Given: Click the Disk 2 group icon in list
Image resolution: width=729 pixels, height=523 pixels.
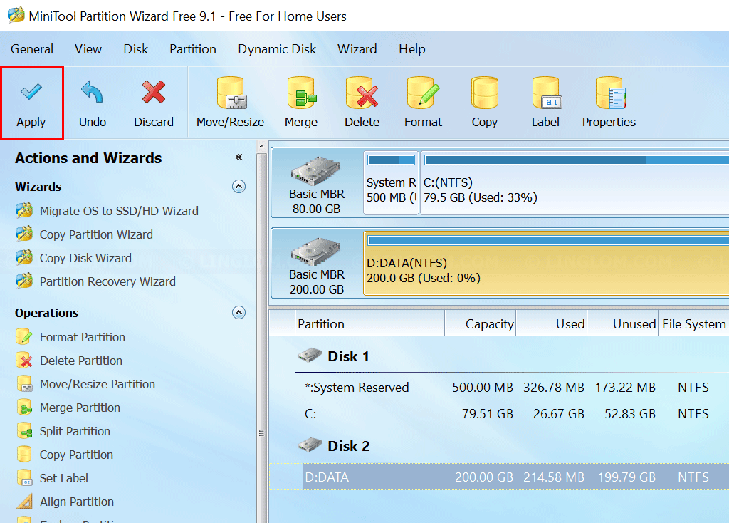Looking at the screenshot, I should coord(309,446).
